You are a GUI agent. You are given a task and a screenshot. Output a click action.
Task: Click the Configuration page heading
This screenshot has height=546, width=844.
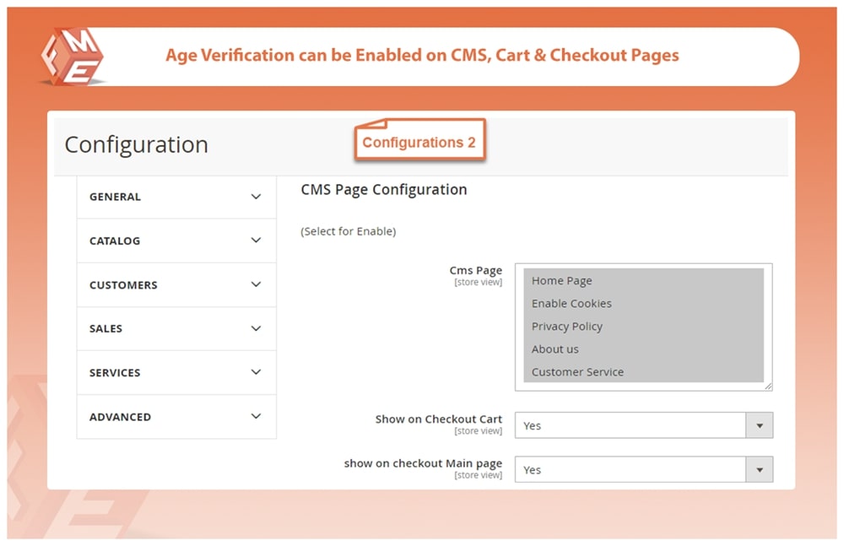136,144
